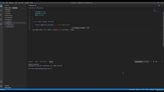Click the code minimap preview
This screenshot has width=164, height=92.
tap(156, 10)
